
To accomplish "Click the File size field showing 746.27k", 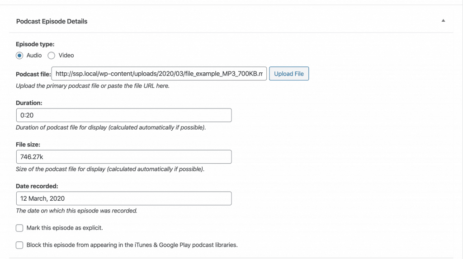I will coord(124,157).
